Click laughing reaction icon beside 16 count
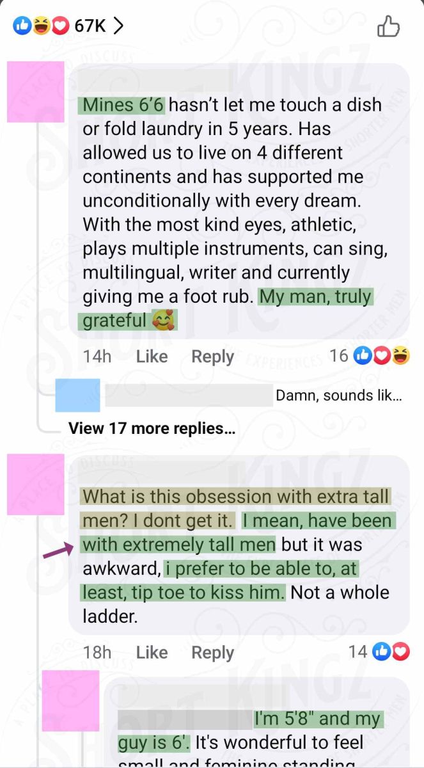Screen dimensions: 424x768 pos(402,356)
